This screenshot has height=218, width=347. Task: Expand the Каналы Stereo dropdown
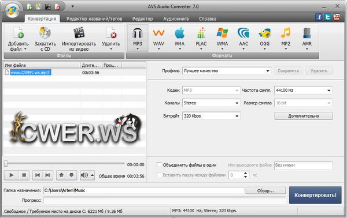pyautogui.click(x=237, y=103)
